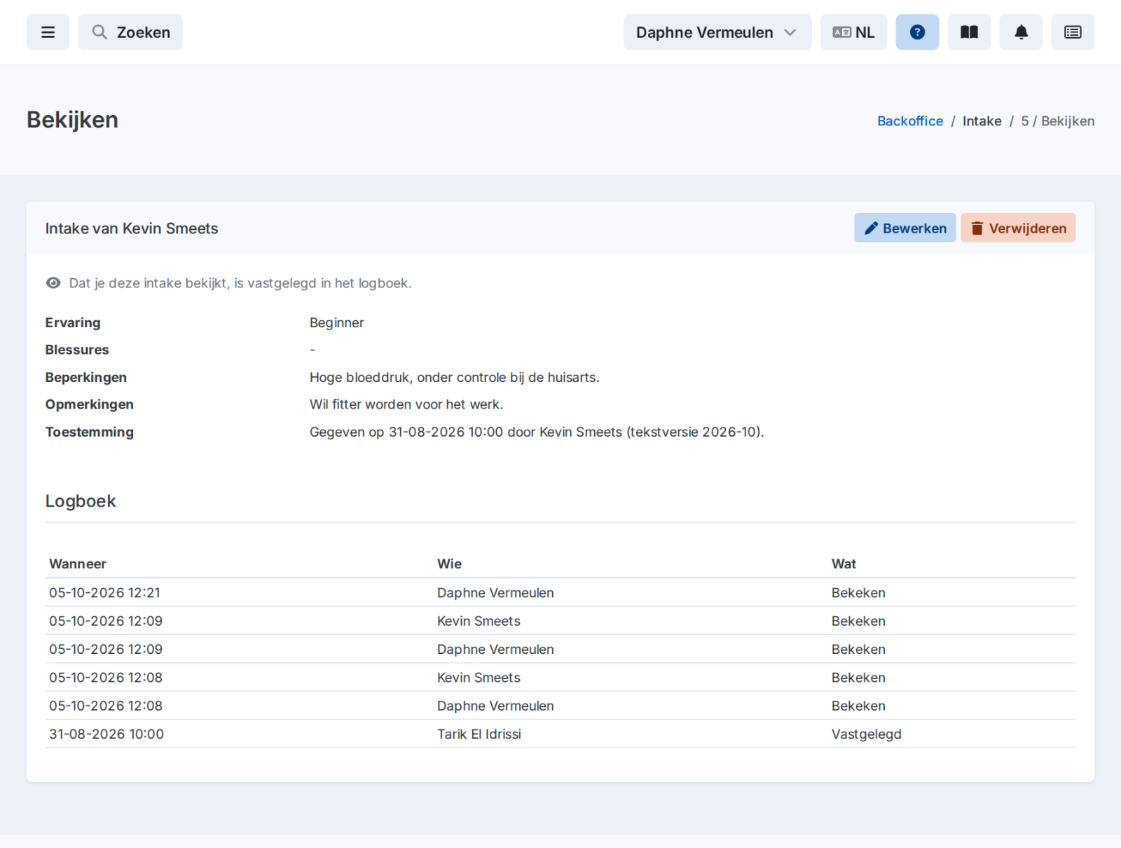Open the hamburger navigation menu

click(48, 32)
